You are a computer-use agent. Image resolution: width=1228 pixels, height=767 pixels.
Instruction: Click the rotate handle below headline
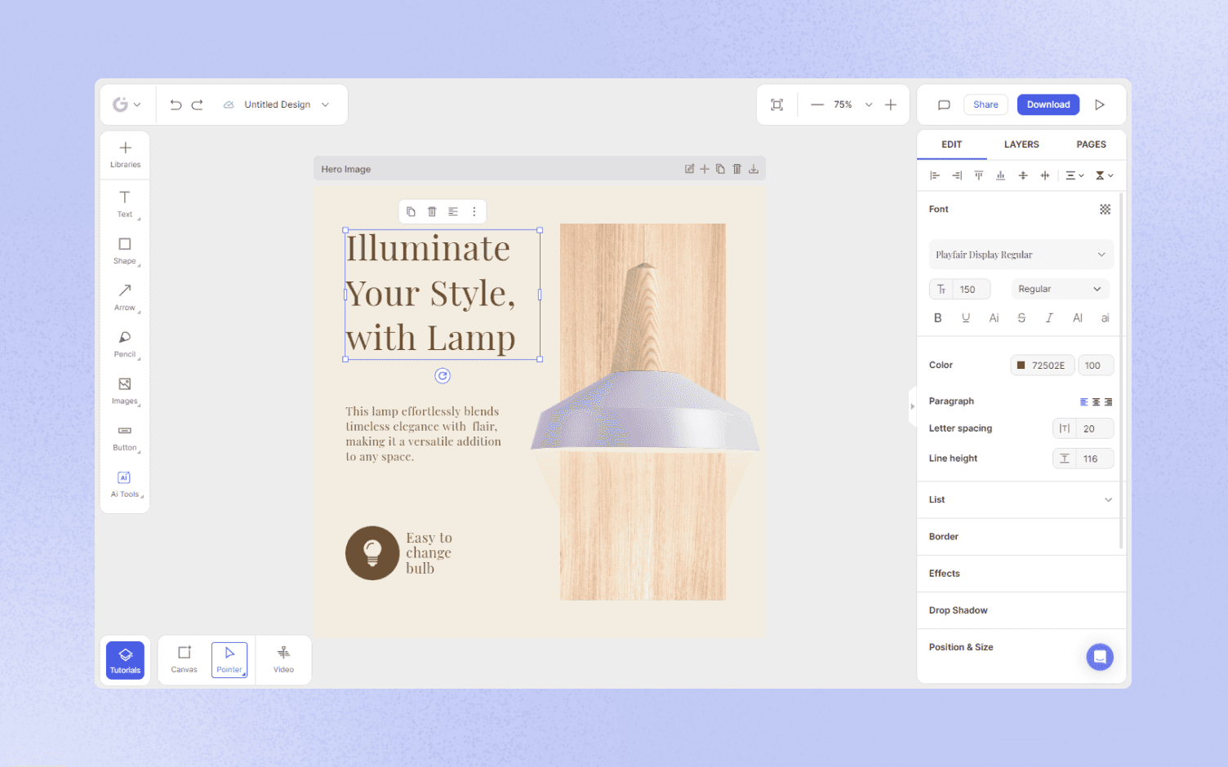tap(443, 375)
